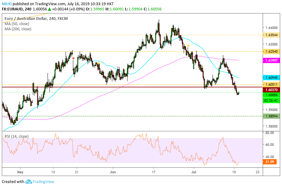Click the yellow dot marker near July

(188, 46)
